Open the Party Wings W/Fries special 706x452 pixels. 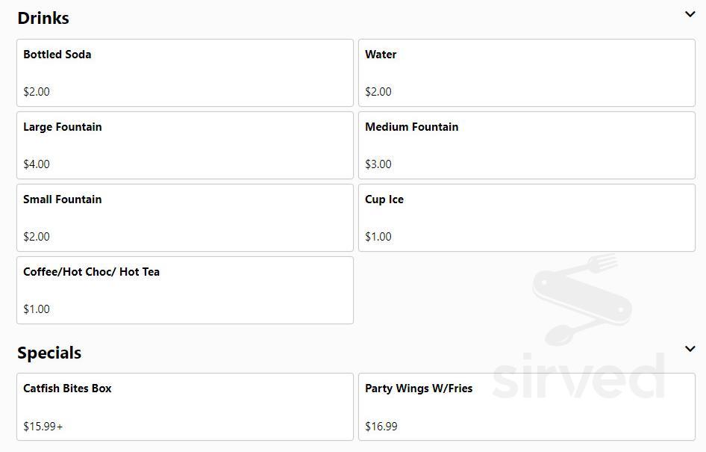pyautogui.click(x=526, y=406)
